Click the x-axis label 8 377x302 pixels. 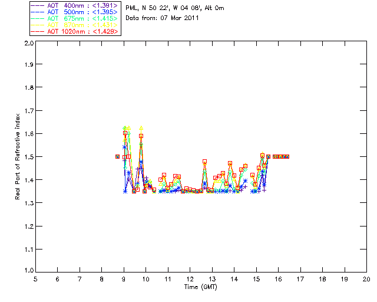click(102, 279)
